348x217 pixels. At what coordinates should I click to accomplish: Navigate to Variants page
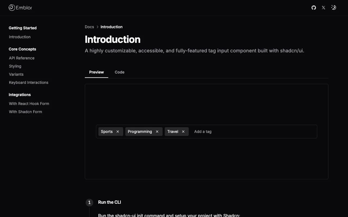click(16, 74)
